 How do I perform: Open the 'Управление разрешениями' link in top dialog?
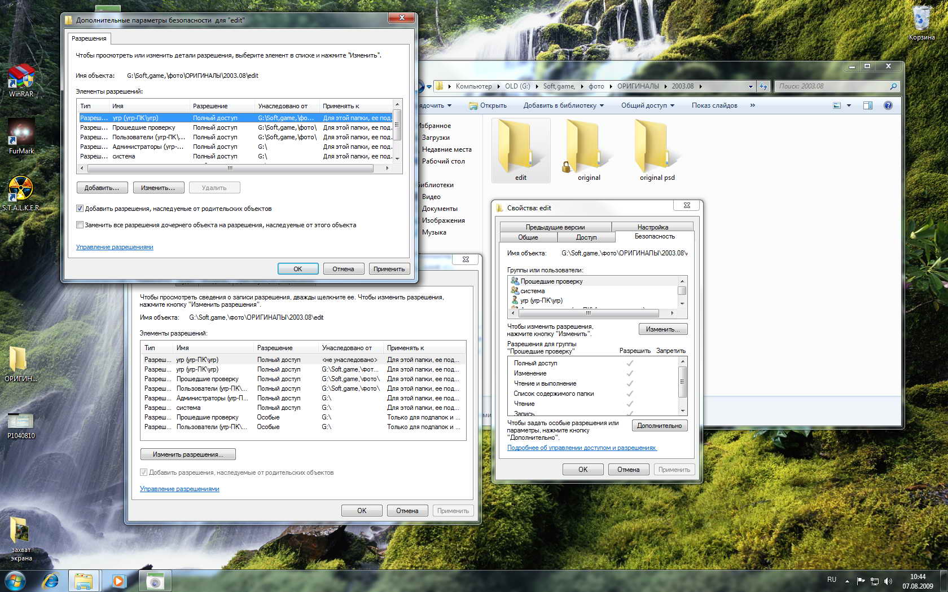115,247
